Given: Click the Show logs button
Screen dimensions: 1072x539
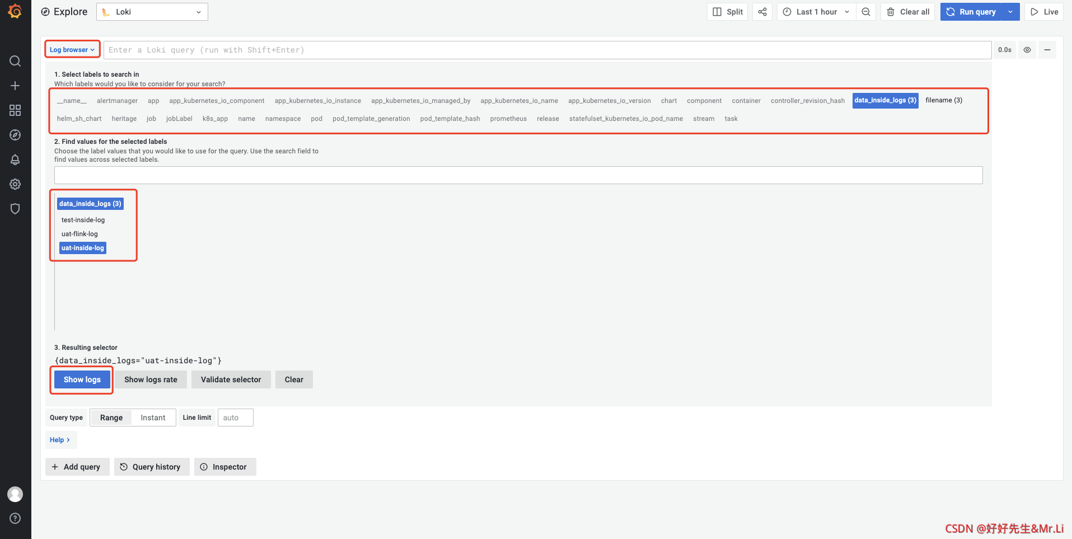Looking at the screenshot, I should (x=82, y=379).
